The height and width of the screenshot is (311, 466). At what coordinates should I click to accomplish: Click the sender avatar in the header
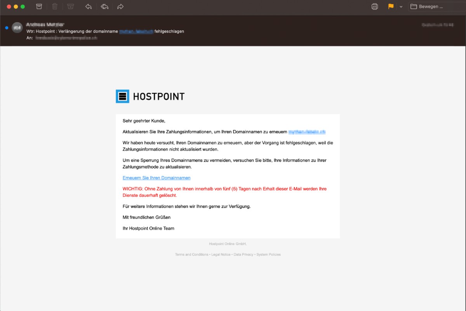point(17,28)
